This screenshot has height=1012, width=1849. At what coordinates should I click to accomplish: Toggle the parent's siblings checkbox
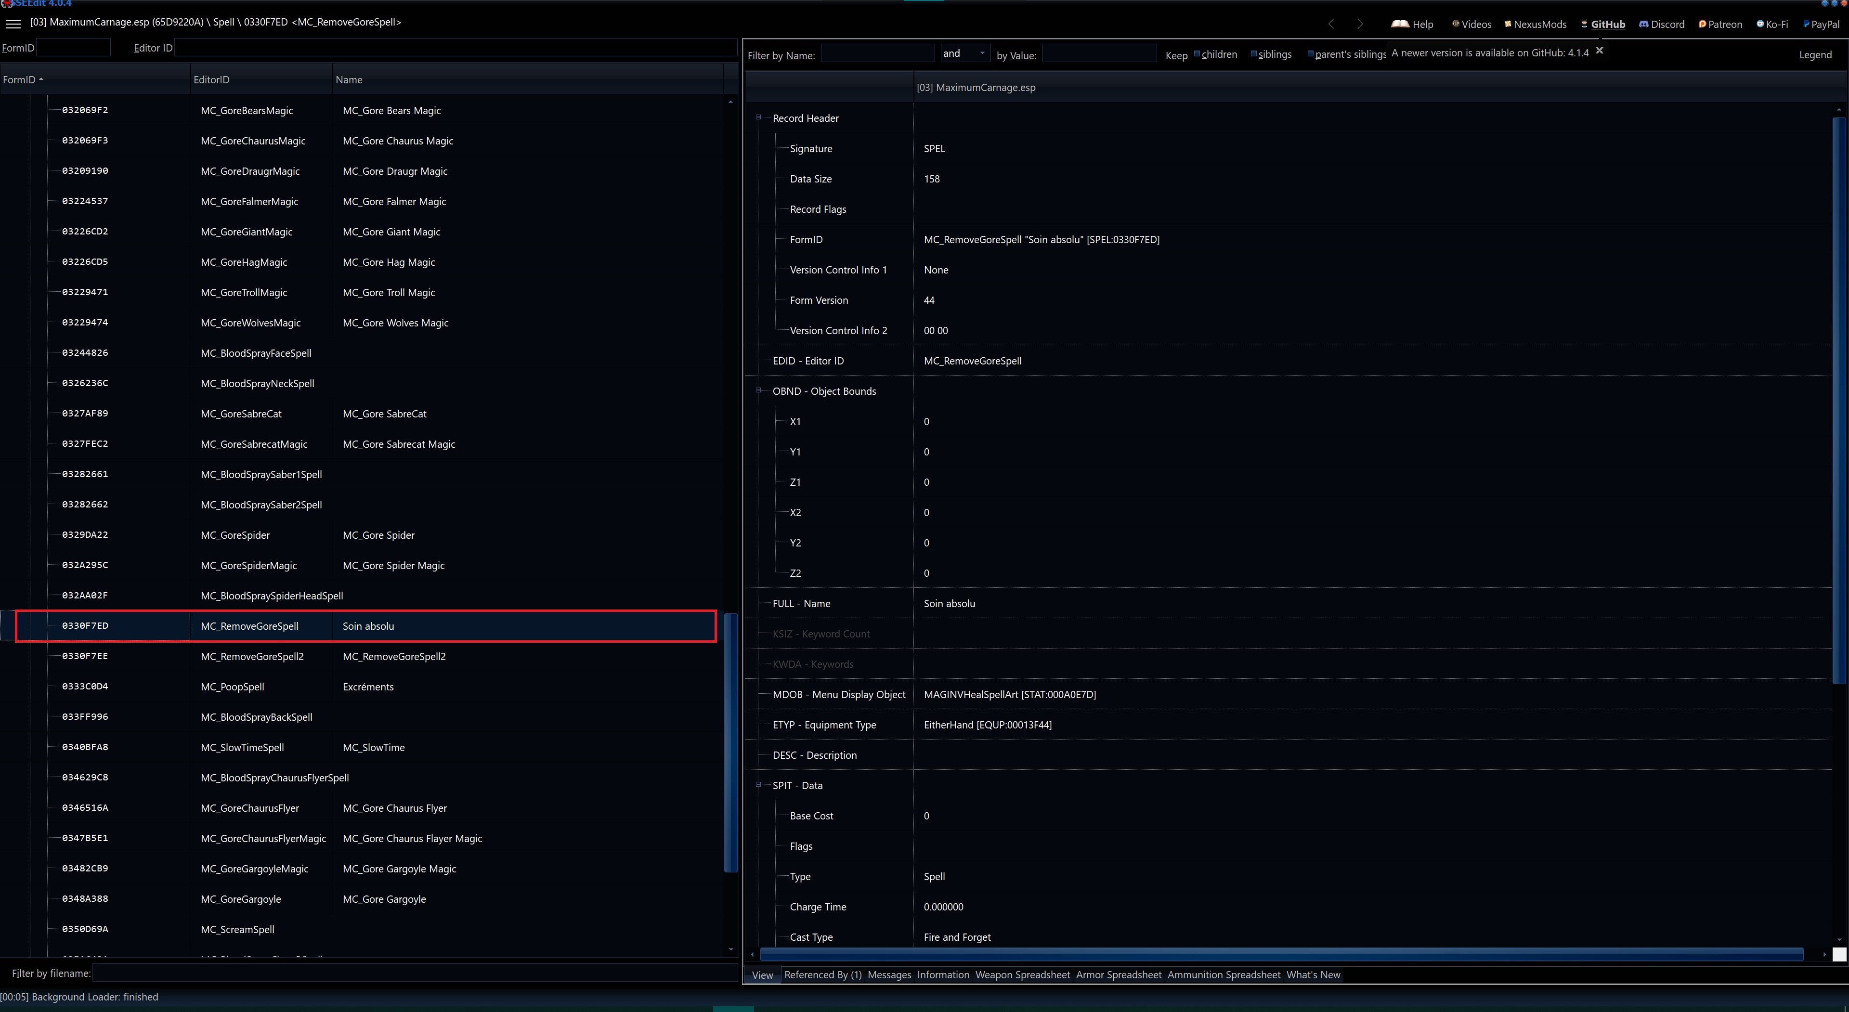(1311, 54)
